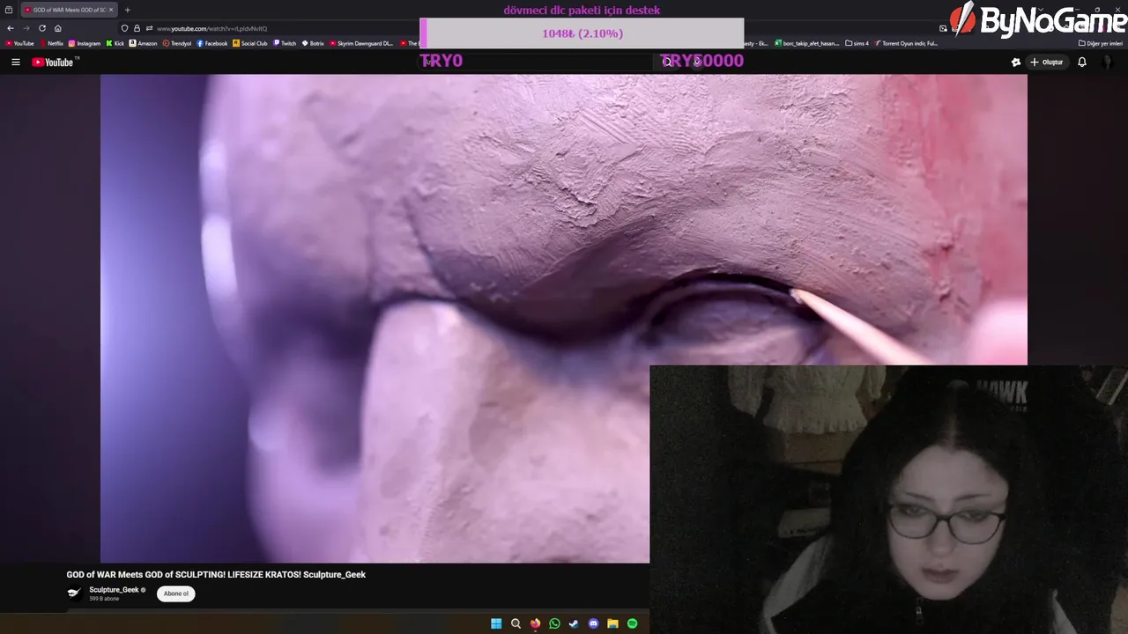Click the Kratos sculpting video player
The height and width of the screenshot is (634, 1128).
(x=564, y=318)
